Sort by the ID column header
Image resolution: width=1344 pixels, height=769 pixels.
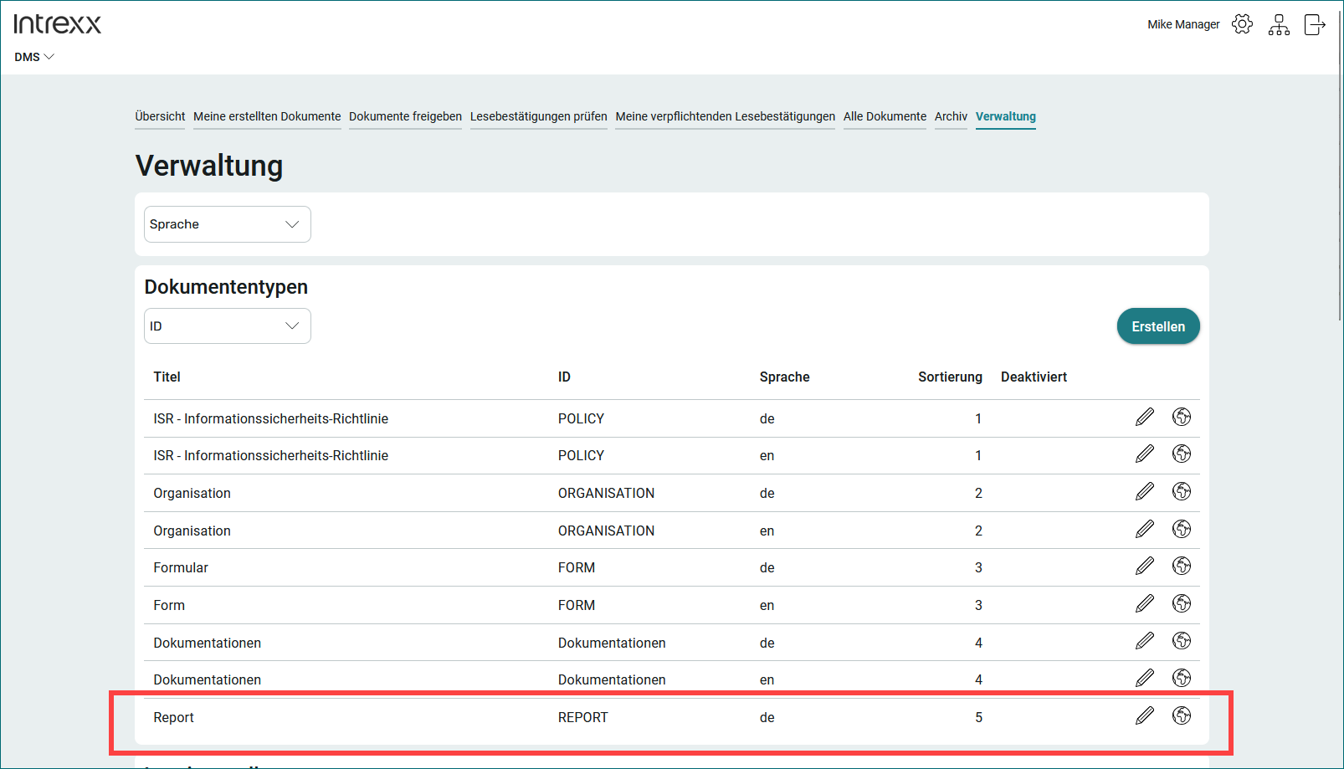click(x=564, y=377)
